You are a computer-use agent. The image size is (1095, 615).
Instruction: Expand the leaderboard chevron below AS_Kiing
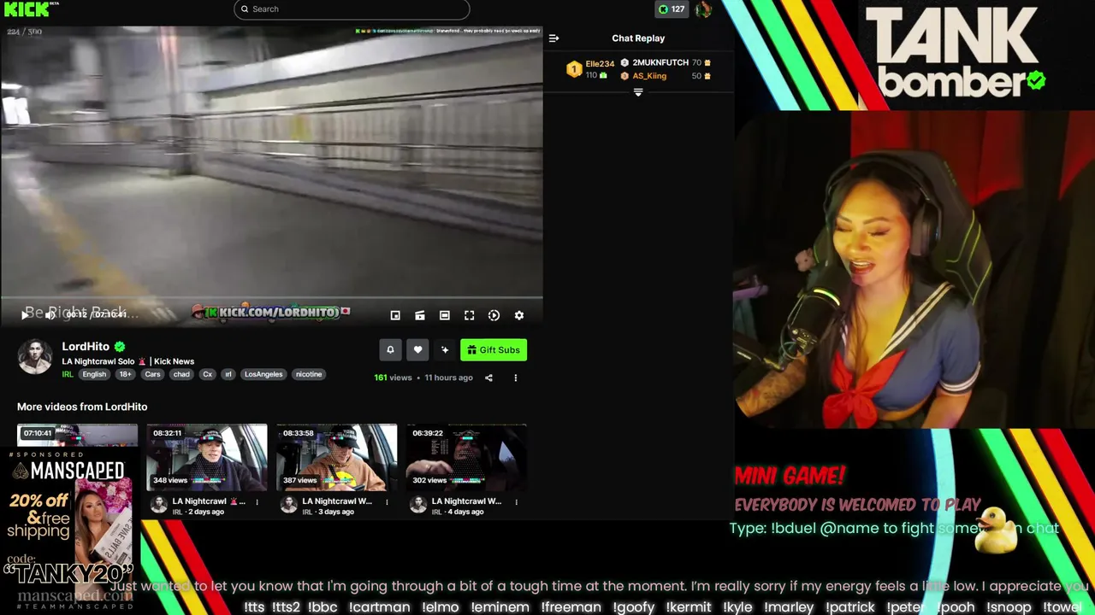[638, 92]
